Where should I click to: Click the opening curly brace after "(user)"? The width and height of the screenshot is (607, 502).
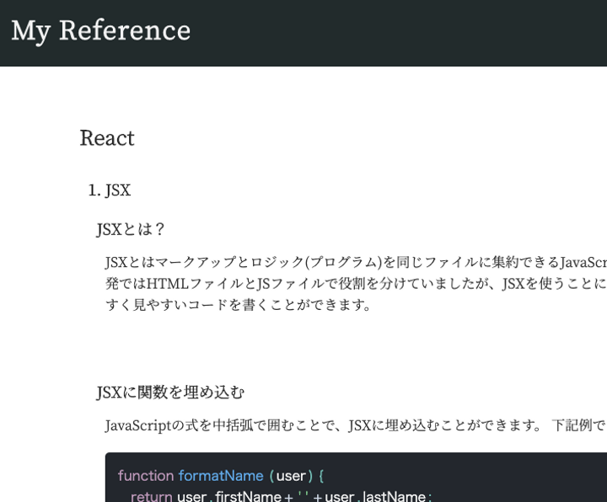coord(321,476)
